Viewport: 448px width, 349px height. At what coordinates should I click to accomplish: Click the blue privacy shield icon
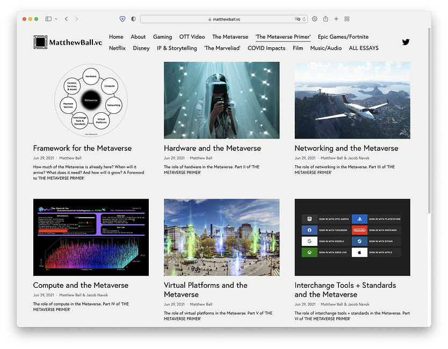122,19
